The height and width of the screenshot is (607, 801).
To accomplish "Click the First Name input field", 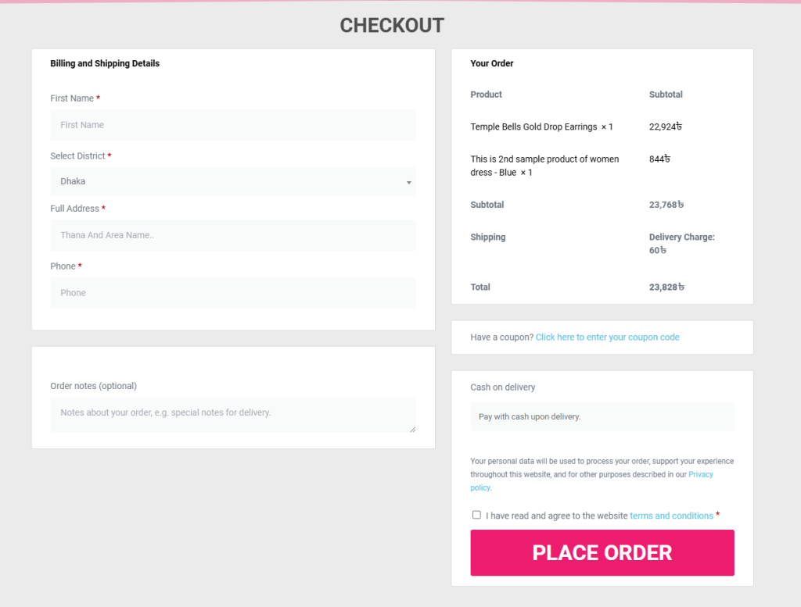I will (232, 125).
